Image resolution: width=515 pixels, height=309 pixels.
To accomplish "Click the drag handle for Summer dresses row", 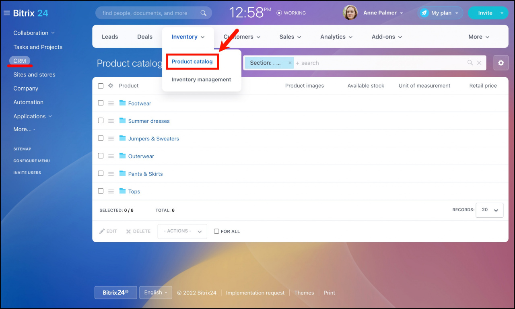I will 111,121.
